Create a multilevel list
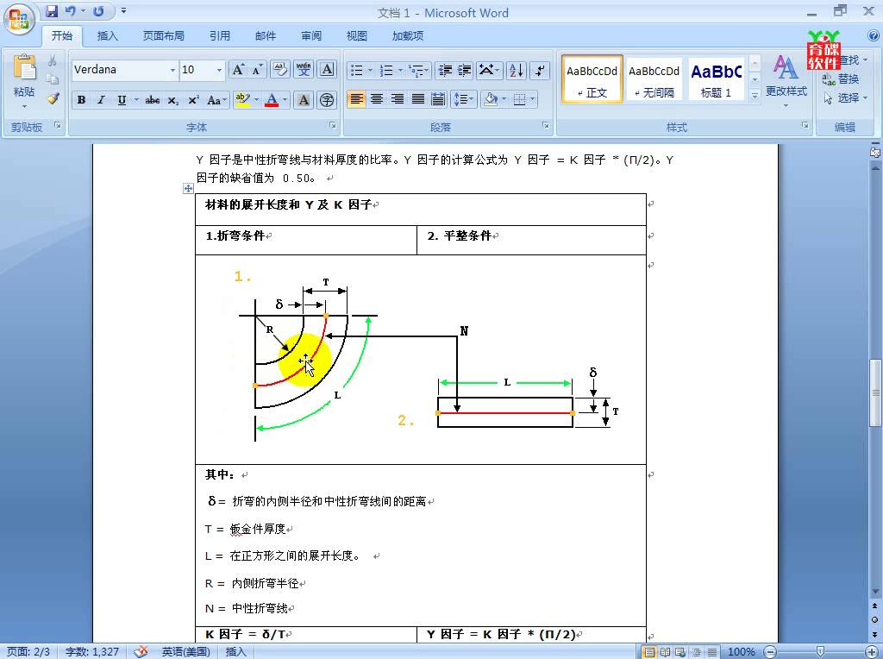Viewport: 883px width, 659px height. click(x=419, y=71)
